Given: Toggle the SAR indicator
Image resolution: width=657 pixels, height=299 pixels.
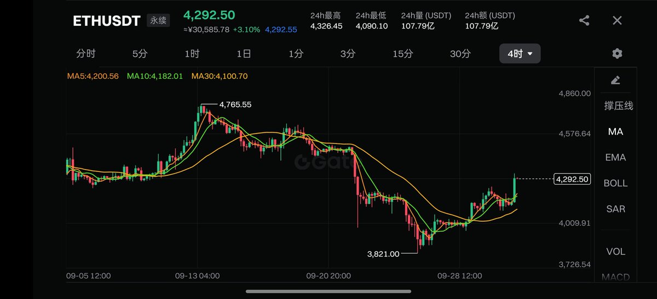Looking at the screenshot, I should pyautogui.click(x=615, y=209).
